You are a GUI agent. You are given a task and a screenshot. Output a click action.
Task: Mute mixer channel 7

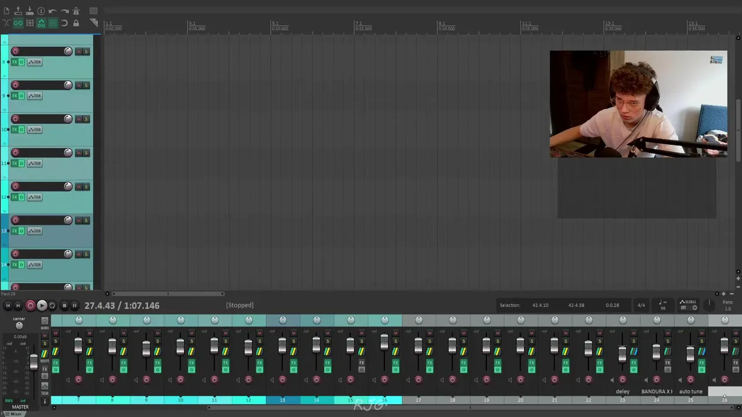tap(89, 333)
